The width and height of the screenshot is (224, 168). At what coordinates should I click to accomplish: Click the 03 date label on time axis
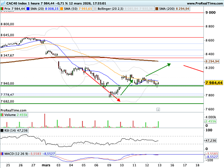(58, 165)
